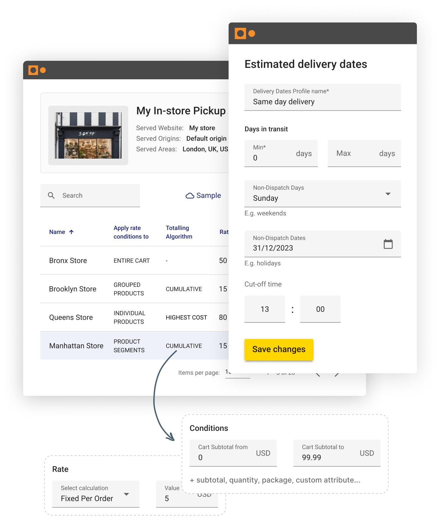Click the cloud icon next to Sample
Image resolution: width=442 pixels, height=528 pixels.
tap(190, 195)
